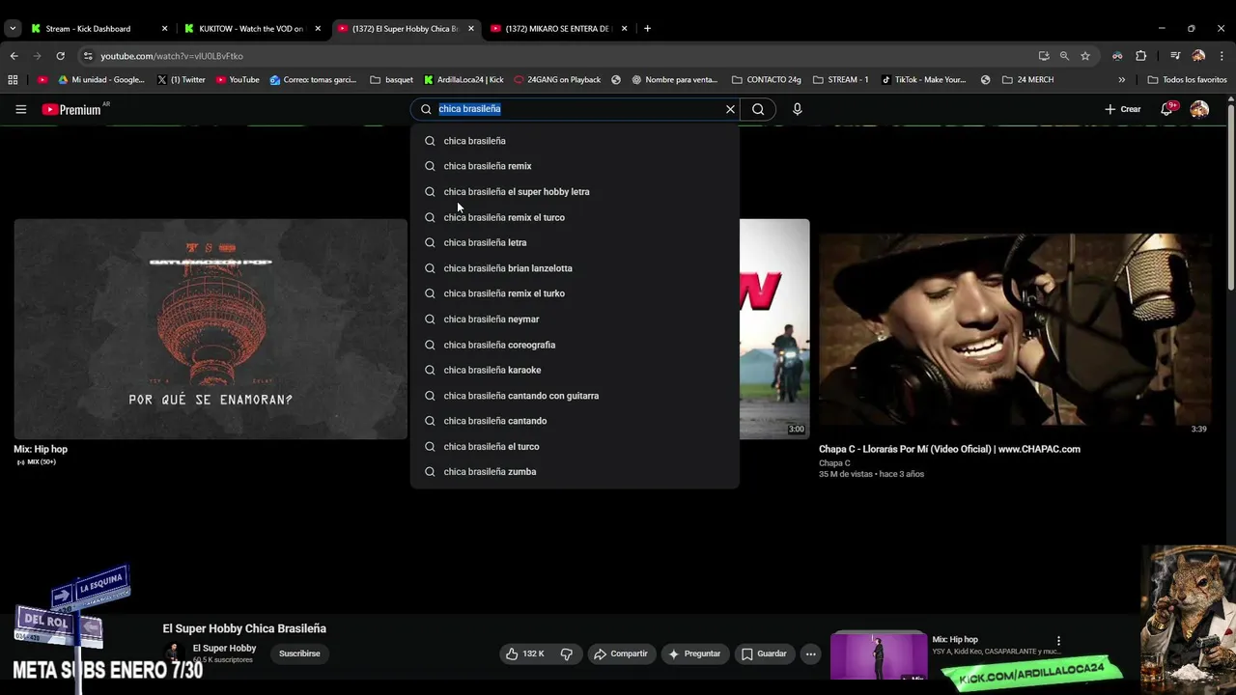This screenshot has width=1236, height=695.
Task: Choose the suggestion 'chica brasileña karaoke'
Action: (x=575, y=370)
